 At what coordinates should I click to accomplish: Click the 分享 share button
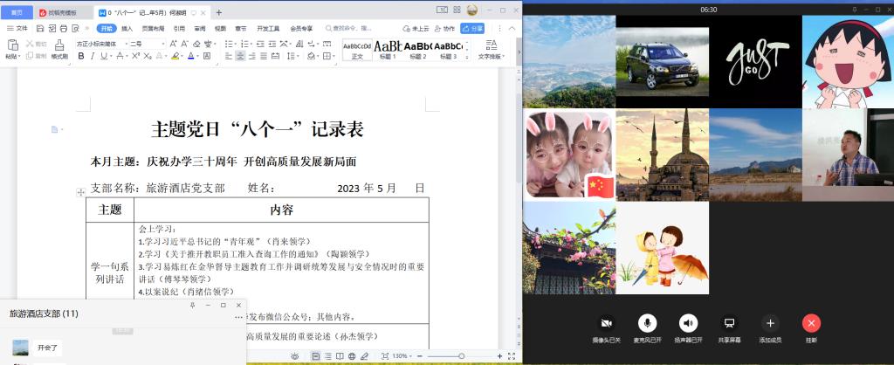(472, 28)
